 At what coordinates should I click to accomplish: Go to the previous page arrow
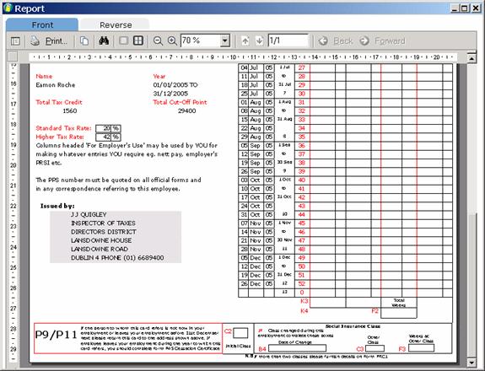pos(245,40)
